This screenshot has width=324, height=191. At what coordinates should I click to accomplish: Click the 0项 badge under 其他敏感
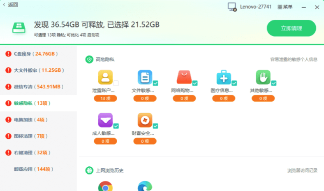click(x=263, y=98)
